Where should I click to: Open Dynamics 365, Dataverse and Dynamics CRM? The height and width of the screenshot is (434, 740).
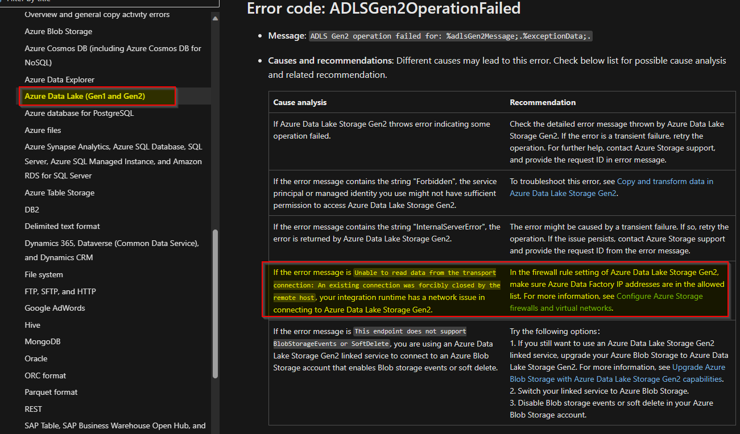pyautogui.click(x=111, y=251)
